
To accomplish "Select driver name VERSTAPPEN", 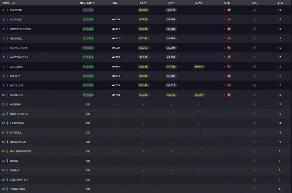I will point(20,29).
